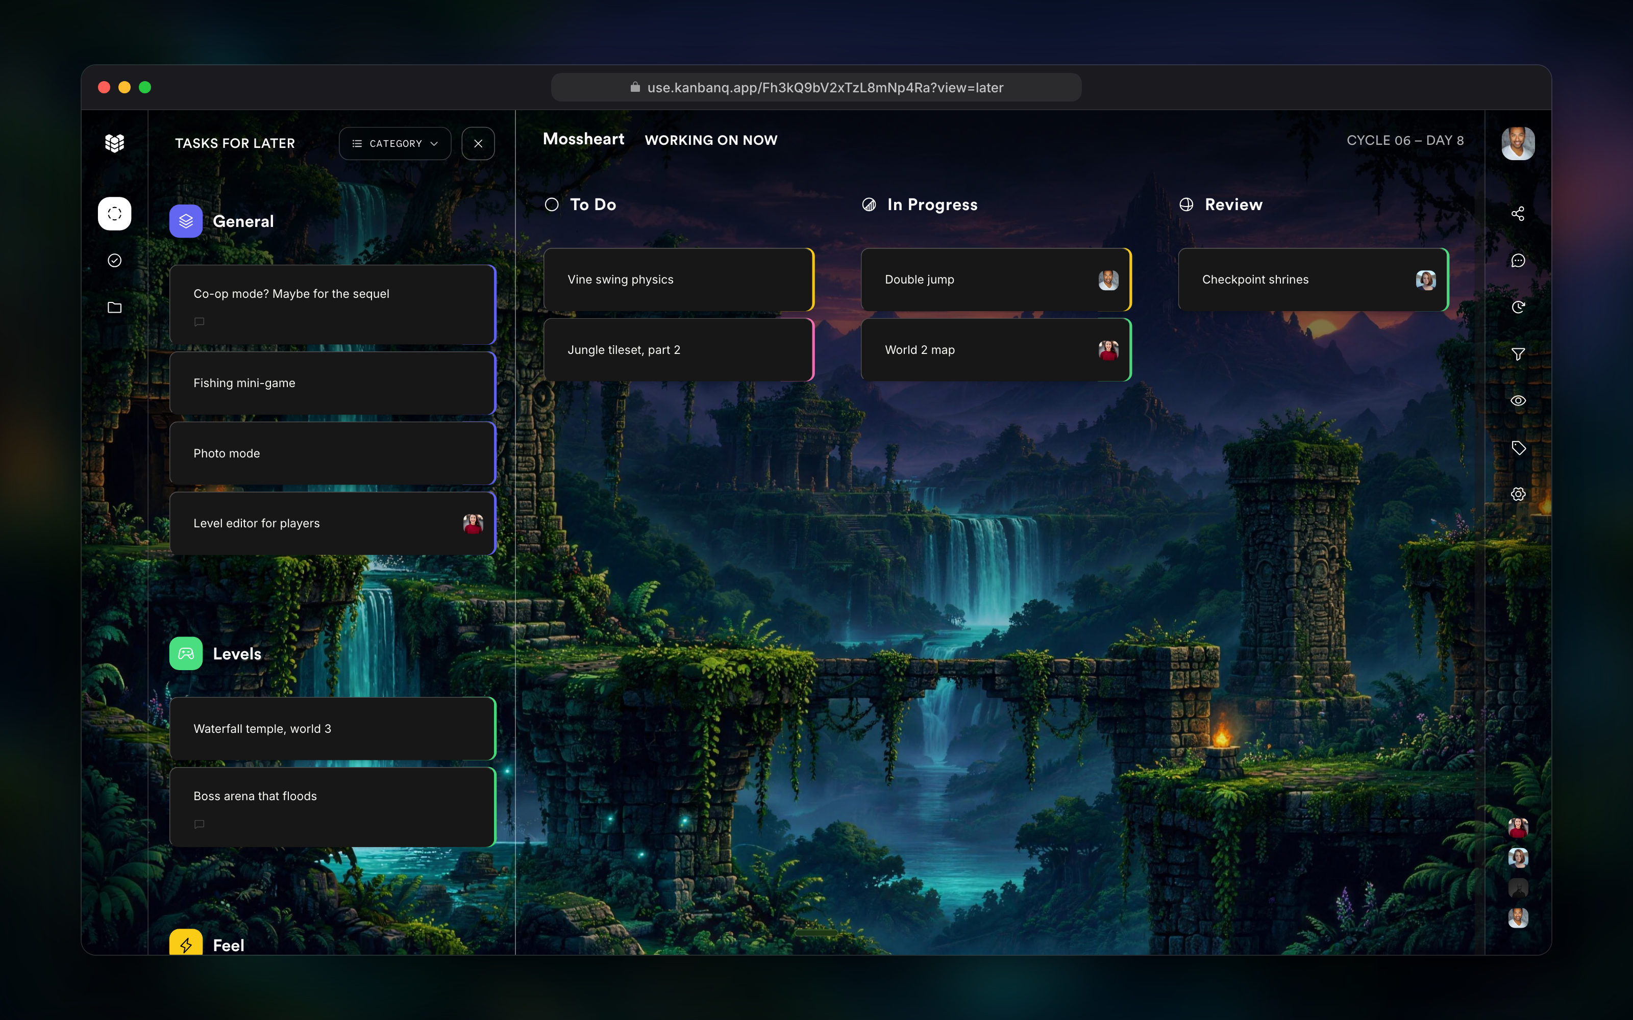The width and height of the screenshot is (1633, 1020).
Task: Close the Tasks for Later panel
Action: [x=479, y=144]
